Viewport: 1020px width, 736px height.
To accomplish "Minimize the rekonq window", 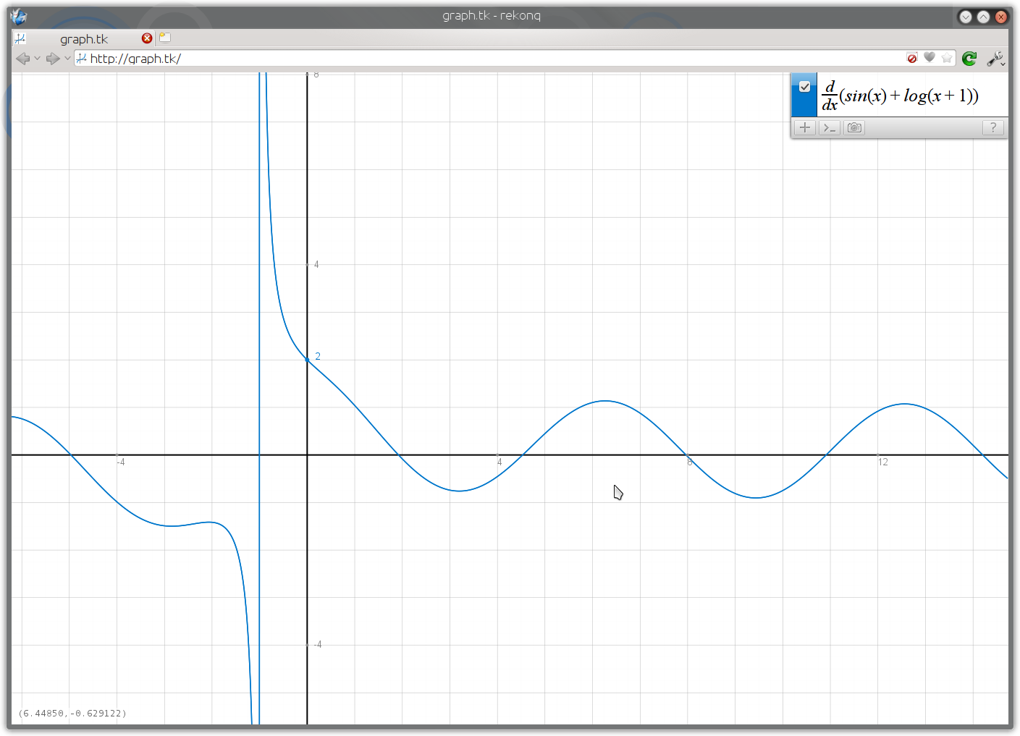I will pyautogui.click(x=965, y=17).
